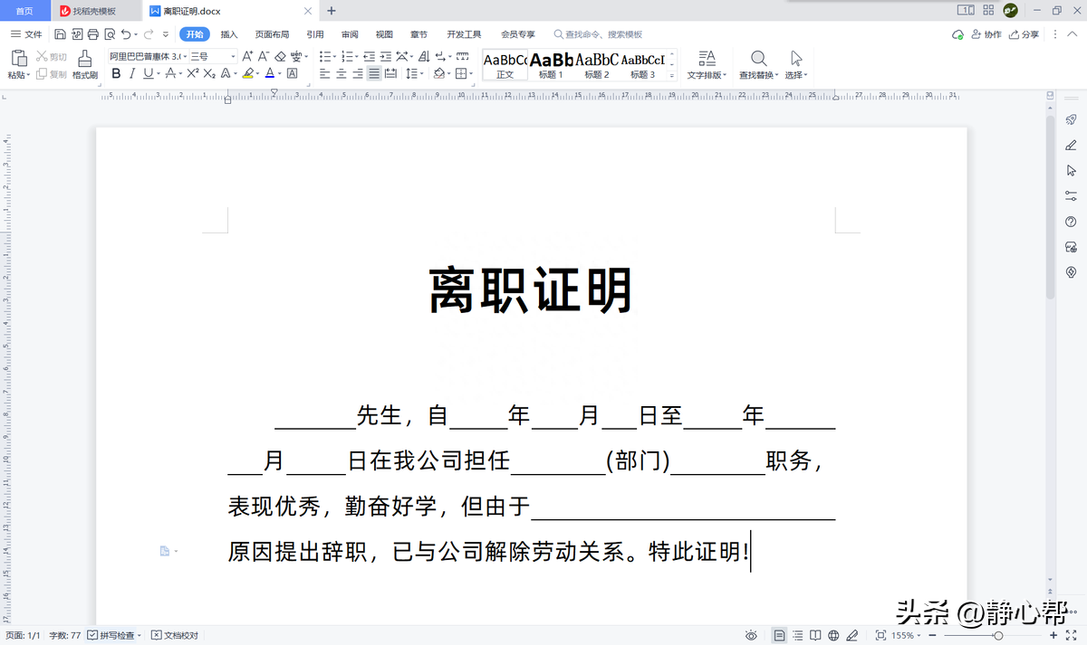Select the Format Painter (格式刷) tool
The width and height of the screenshot is (1087, 645).
click(x=85, y=63)
